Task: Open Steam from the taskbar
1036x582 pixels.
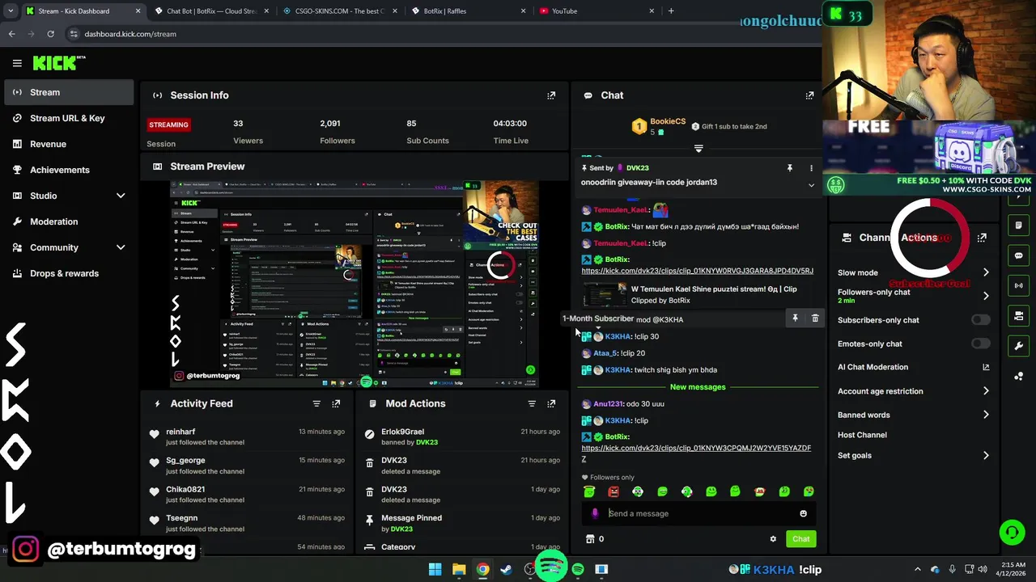Action: click(x=506, y=570)
